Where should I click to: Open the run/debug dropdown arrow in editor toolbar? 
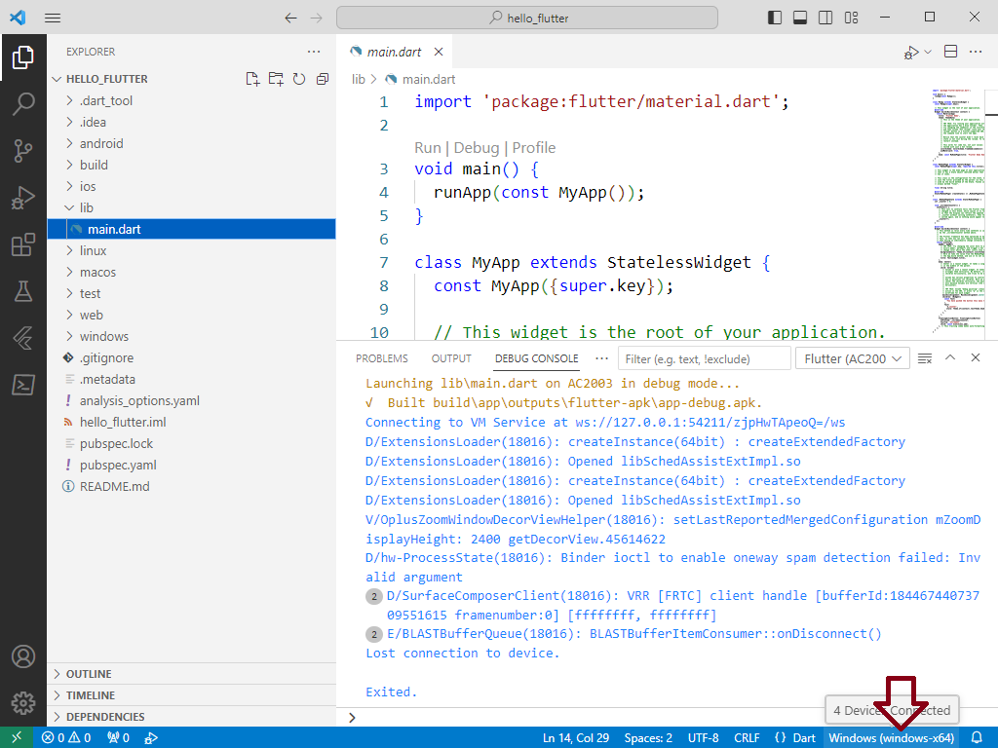tap(928, 52)
